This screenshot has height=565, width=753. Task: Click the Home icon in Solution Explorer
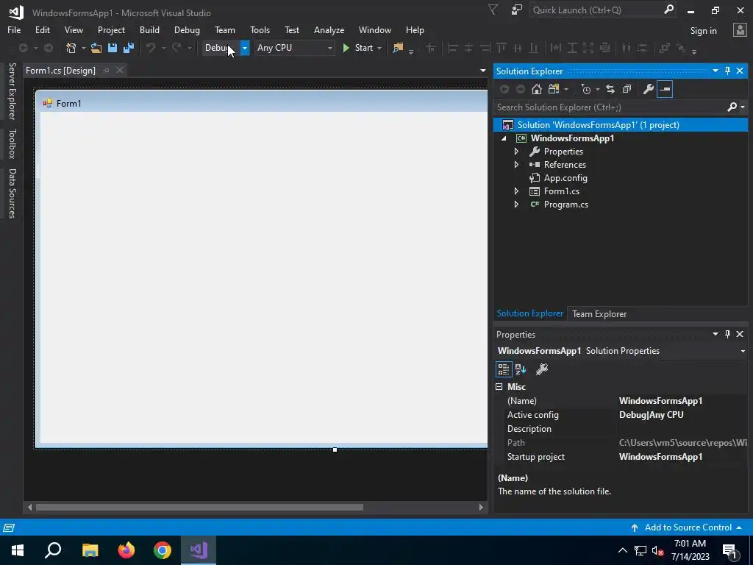coord(536,89)
